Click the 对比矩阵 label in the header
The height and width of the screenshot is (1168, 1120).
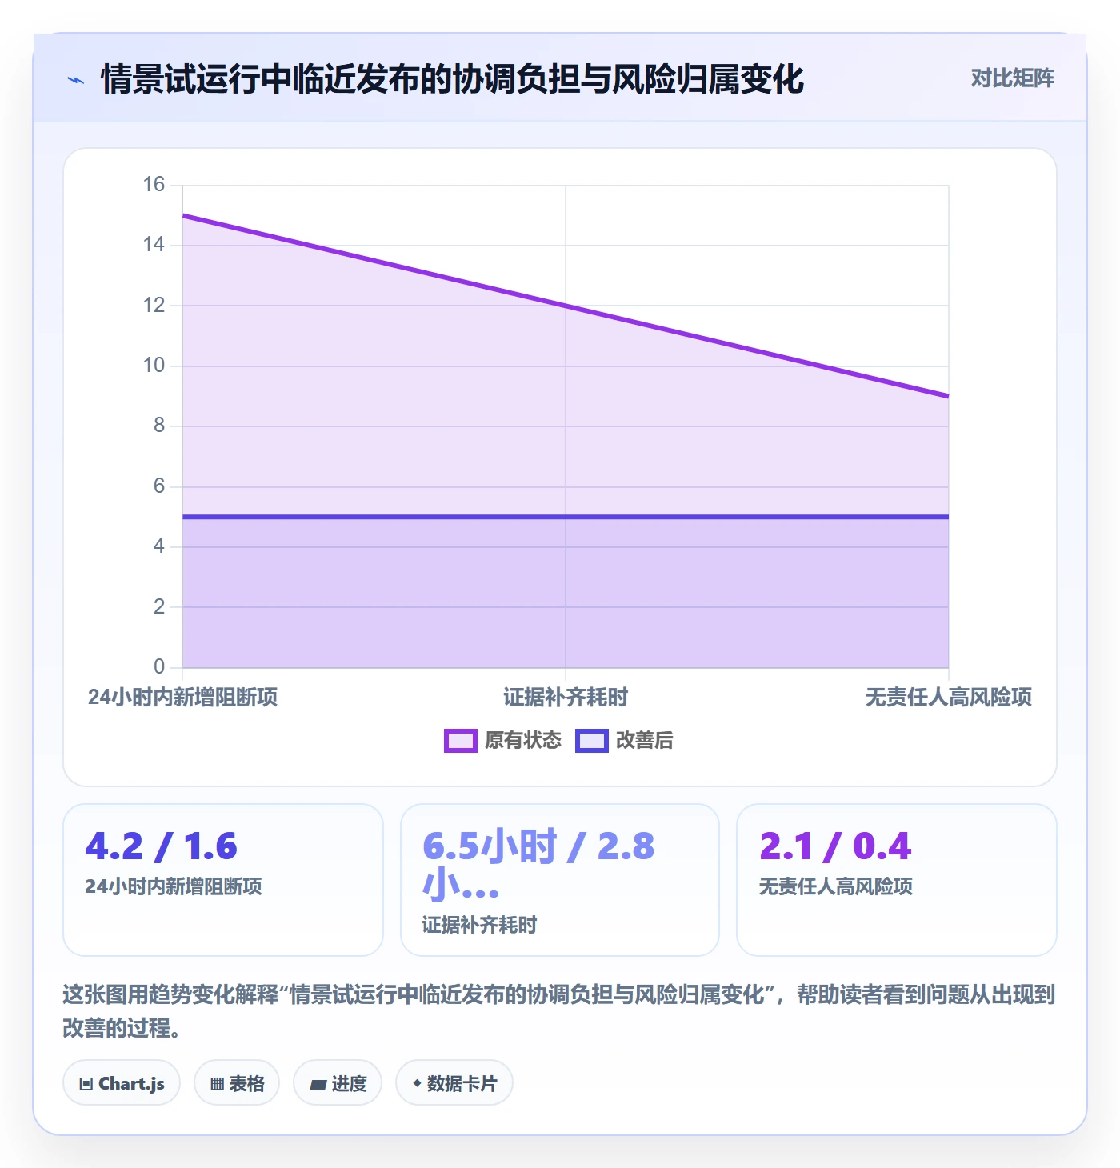point(1012,78)
